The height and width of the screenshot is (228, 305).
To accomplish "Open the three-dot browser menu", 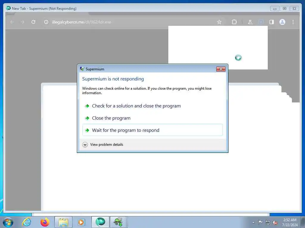I will tap(293, 22).
